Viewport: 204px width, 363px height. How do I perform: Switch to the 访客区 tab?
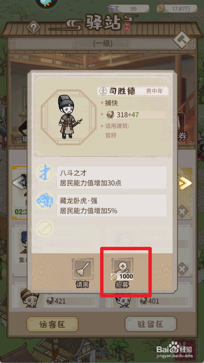click(x=52, y=324)
